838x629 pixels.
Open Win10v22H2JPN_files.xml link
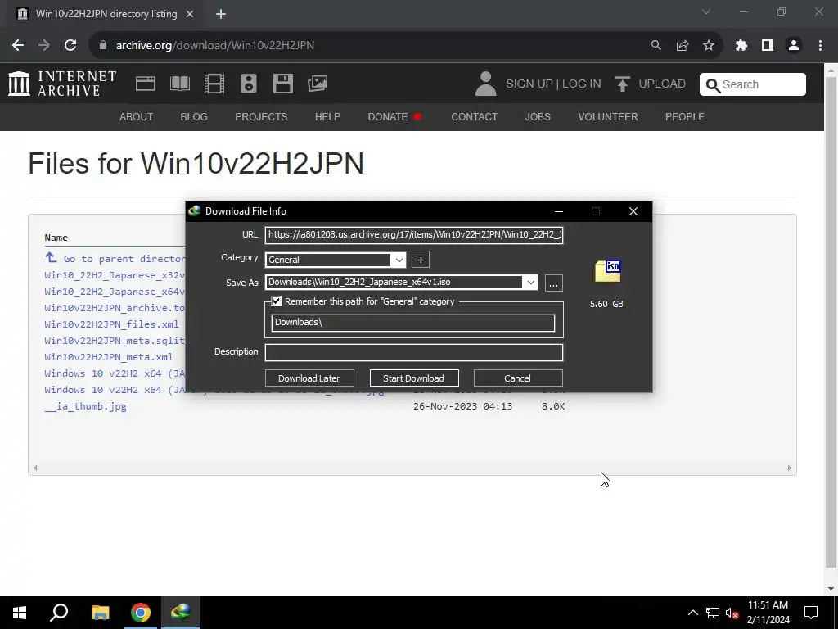tap(111, 324)
